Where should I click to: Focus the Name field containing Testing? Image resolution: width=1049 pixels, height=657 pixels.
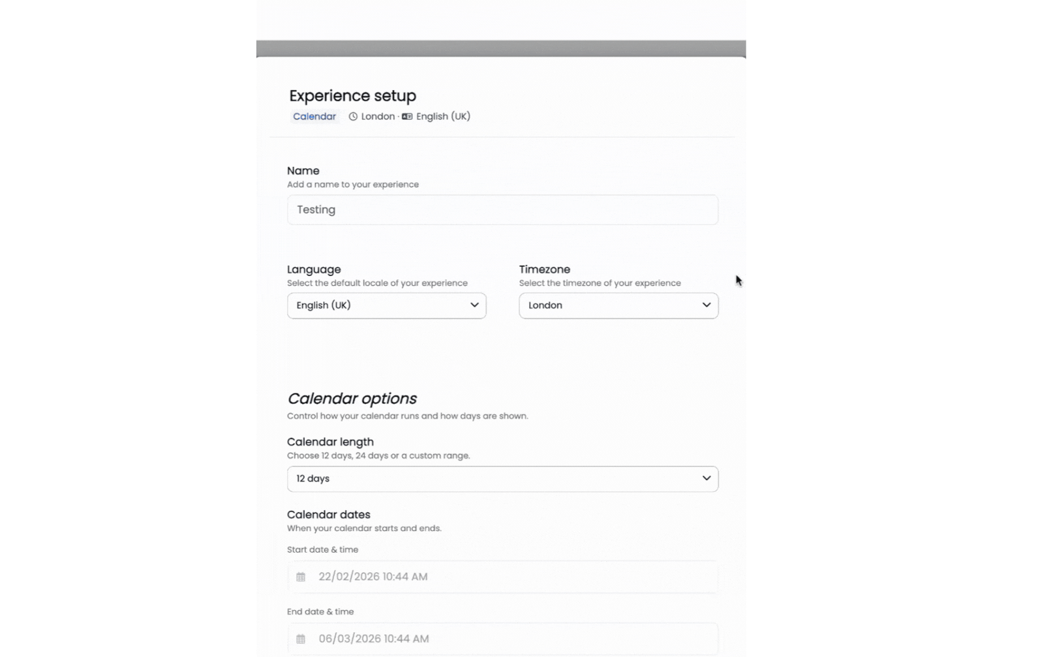pos(502,210)
